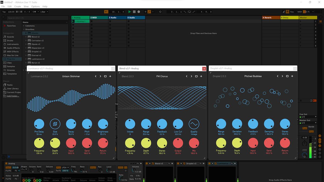This screenshot has width=324, height=182.
Task: Open the 1 Bar quantization dropdown
Action: click(x=44, y=12)
